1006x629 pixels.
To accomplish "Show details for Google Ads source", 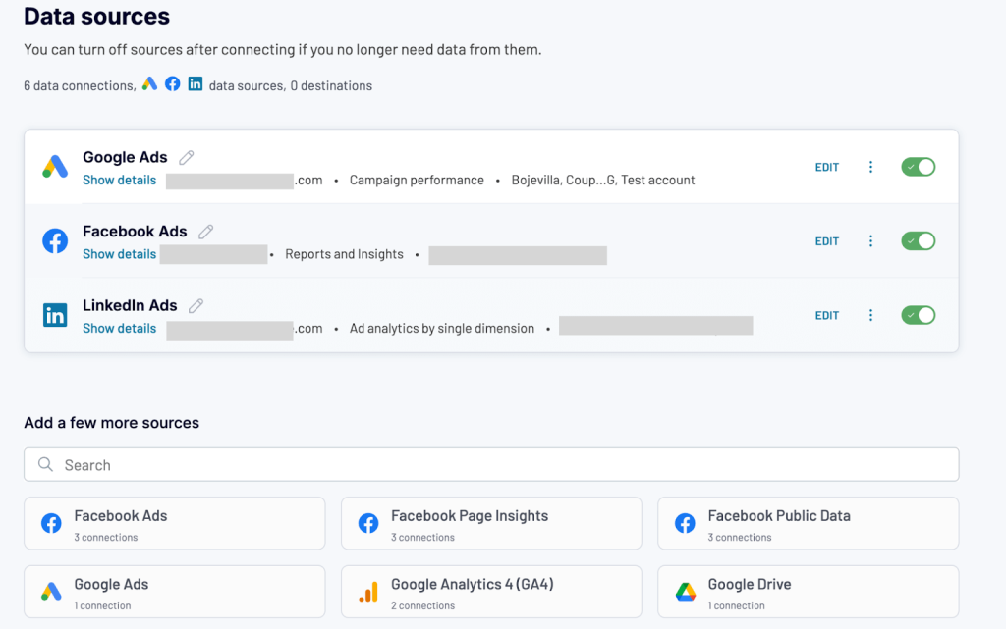I will [119, 180].
